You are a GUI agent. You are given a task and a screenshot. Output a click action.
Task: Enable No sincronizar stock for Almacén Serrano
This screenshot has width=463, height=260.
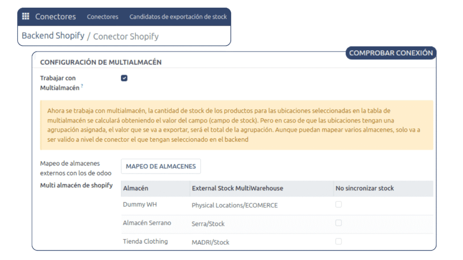click(338, 223)
